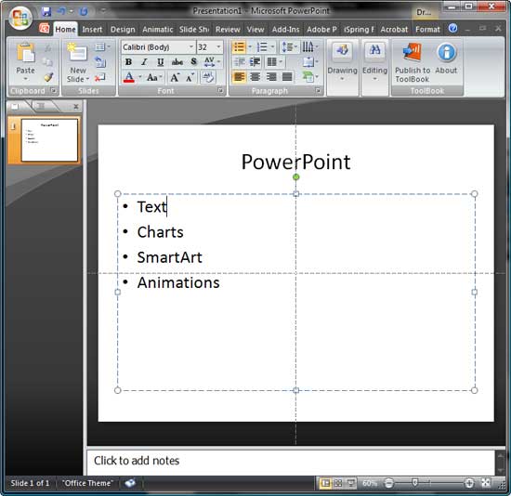Toggle Italic formatting
Screen dimensions: 511x496
[144, 62]
